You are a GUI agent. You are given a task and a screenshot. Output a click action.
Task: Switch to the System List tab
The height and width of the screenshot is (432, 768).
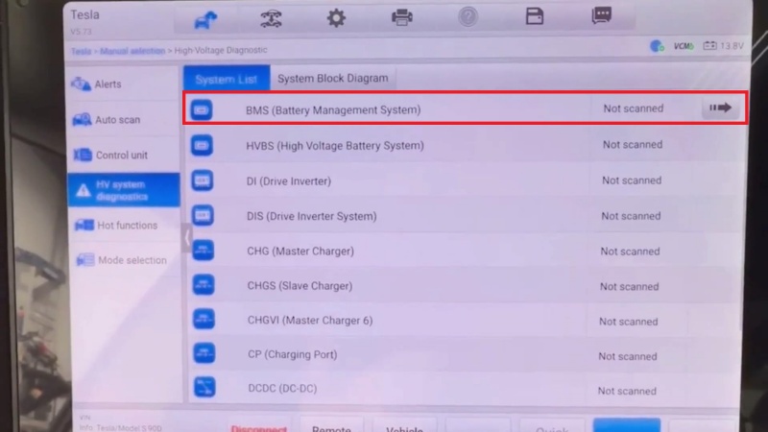point(227,79)
